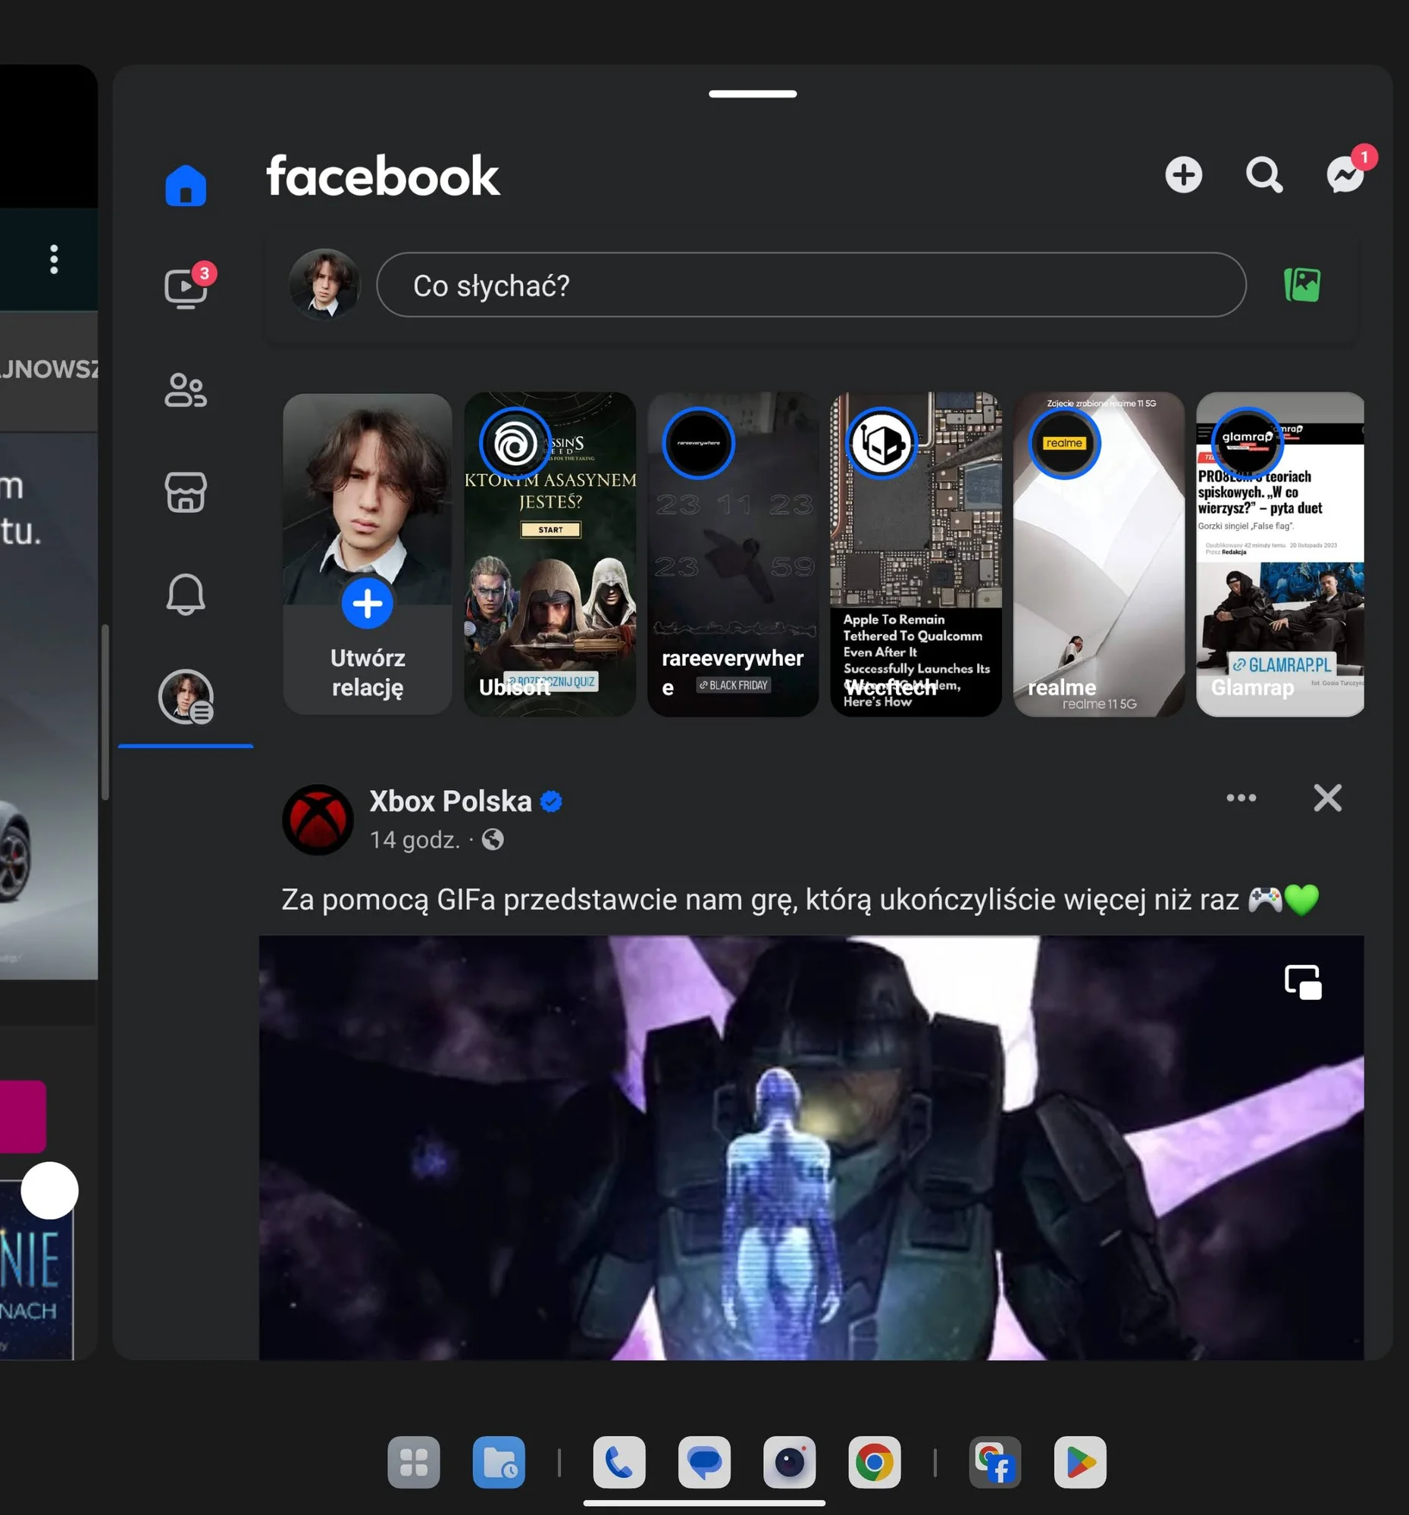Tap 'Utwórz relację' create story card
This screenshot has height=1515, width=1409.
click(368, 554)
